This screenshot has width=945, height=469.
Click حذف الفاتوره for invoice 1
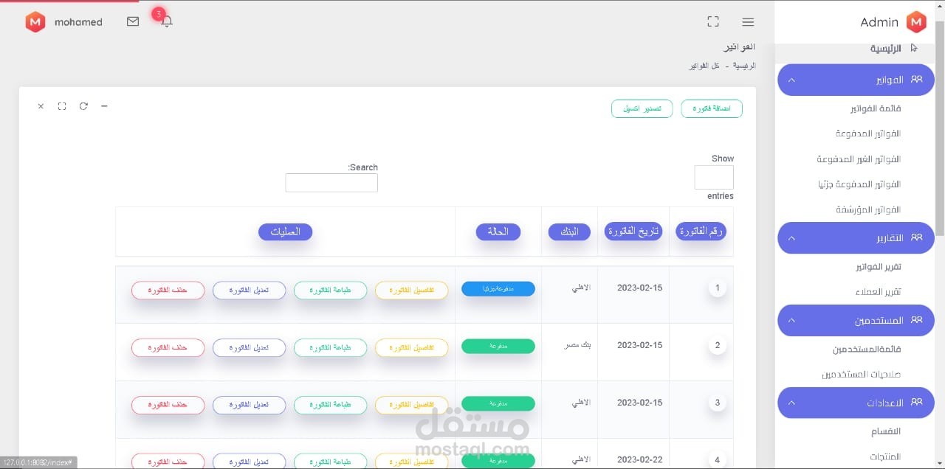168,290
